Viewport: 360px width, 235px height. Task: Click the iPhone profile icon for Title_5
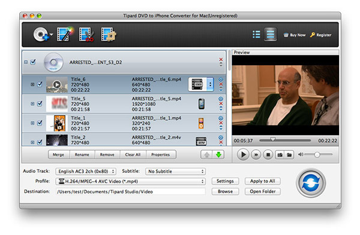[x=202, y=103]
